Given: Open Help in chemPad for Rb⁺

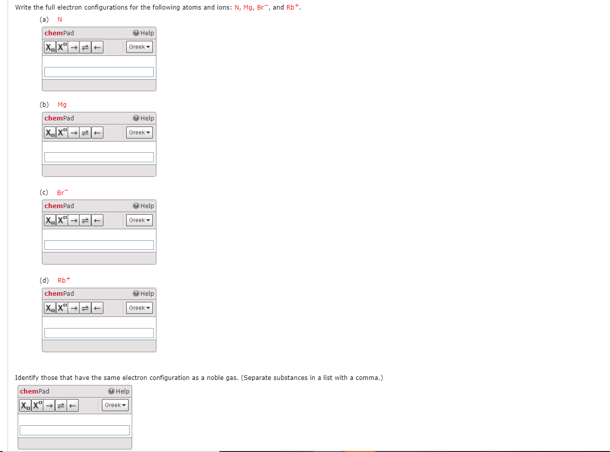Looking at the screenshot, I should click(144, 293).
